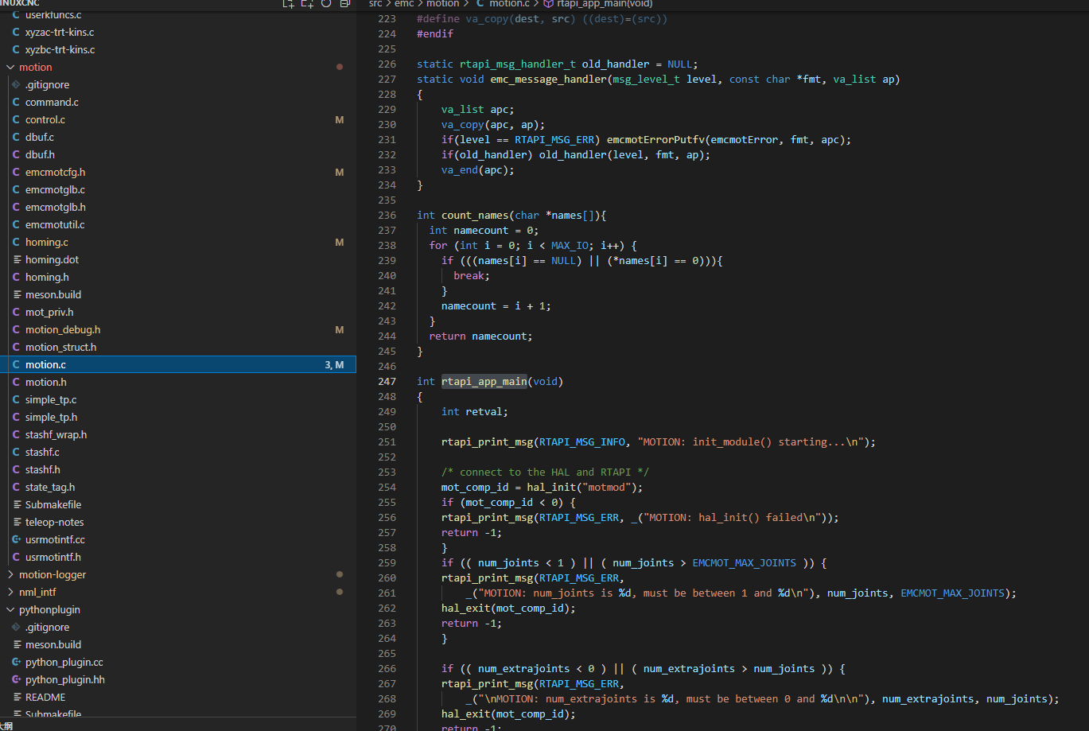Open state_tag.h header
The width and height of the screenshot is (1089, 731).
(x=178, y=487)
